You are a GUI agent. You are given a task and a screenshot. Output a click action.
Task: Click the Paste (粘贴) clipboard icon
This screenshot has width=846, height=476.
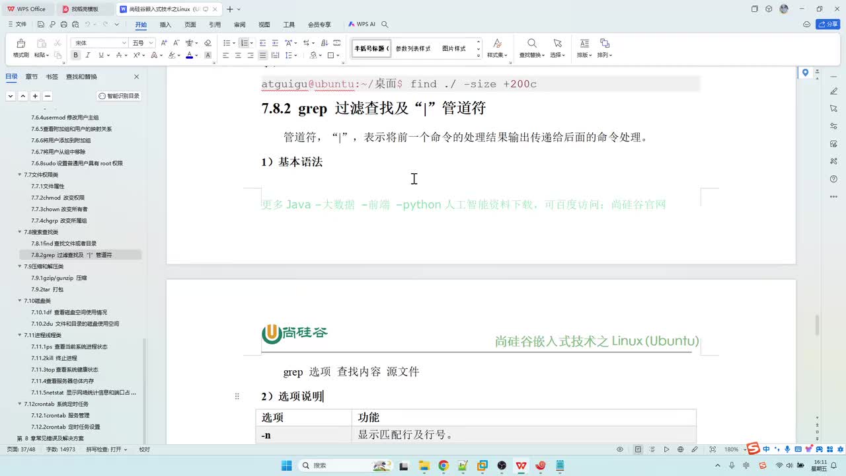tap(41, 44)
